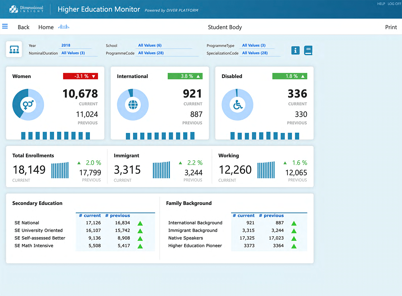Click the student group icon in filters
The width and height of the screenshot is (402, 296).
[x=14, y=49]
